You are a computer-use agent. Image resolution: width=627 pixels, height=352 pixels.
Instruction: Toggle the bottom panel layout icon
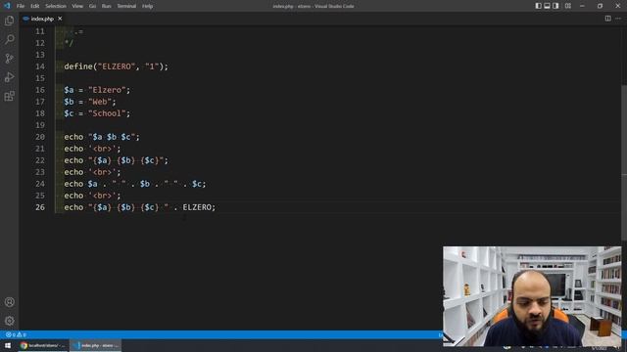[547, 6]
